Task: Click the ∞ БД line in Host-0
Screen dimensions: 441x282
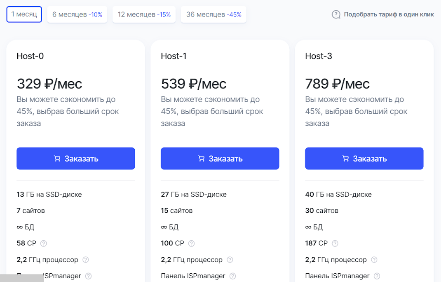Action: (x=25, y=227)
